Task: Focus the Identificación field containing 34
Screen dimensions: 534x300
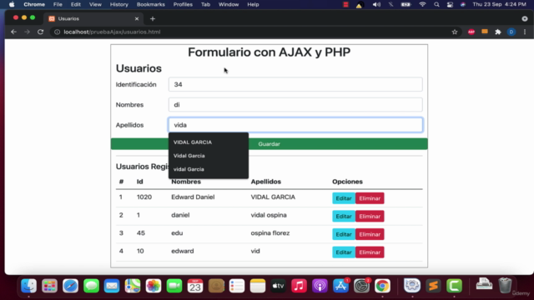Action: (x=295, y=84)
